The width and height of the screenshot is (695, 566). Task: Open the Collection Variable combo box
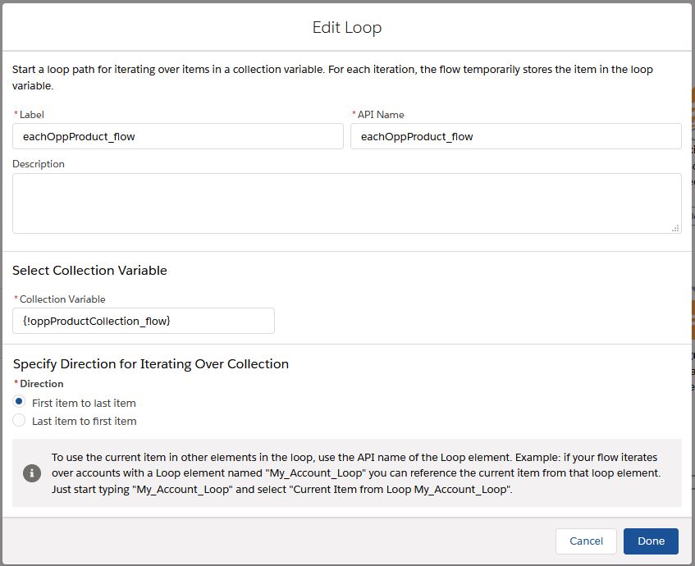coord(144,321)
